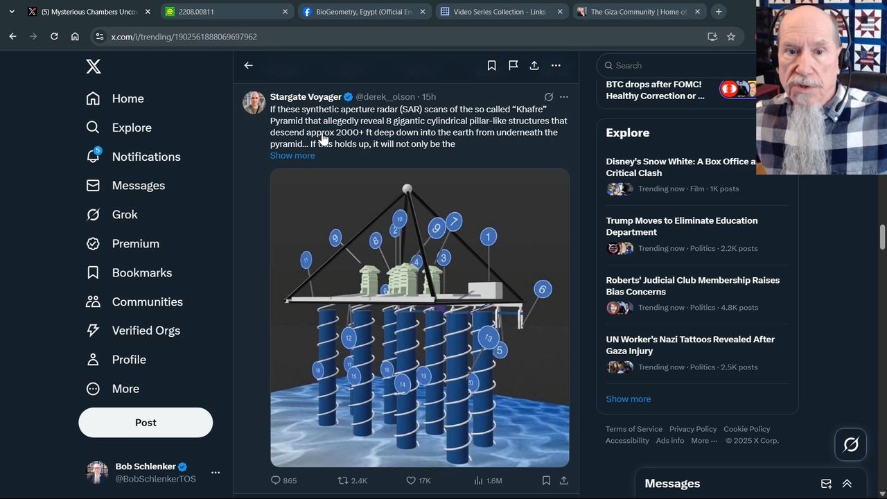Click the floating Grok button
Image resolution: width=887 pixels, height=499 pixels.
point(851,444)
